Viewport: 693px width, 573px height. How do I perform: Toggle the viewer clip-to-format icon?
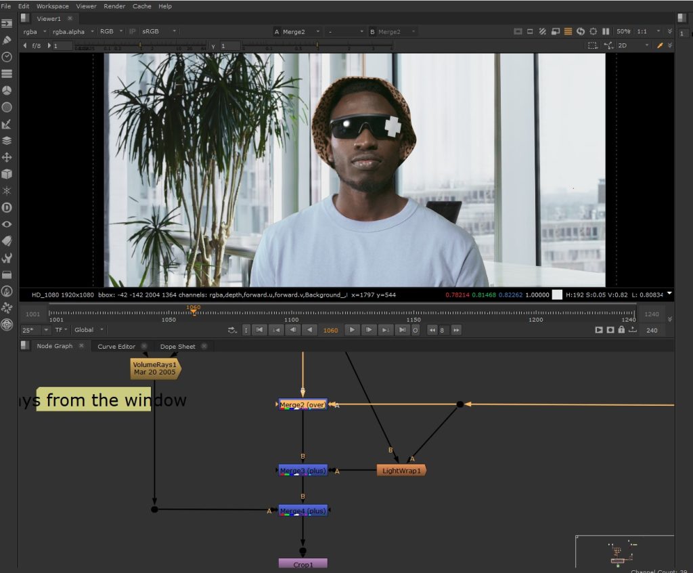coord(518,31)
